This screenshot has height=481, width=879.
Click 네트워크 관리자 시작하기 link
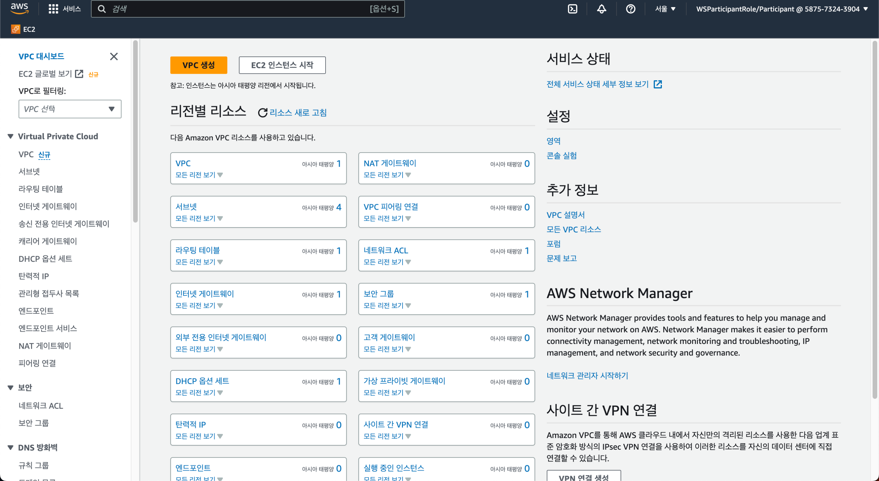coord(587,376)
